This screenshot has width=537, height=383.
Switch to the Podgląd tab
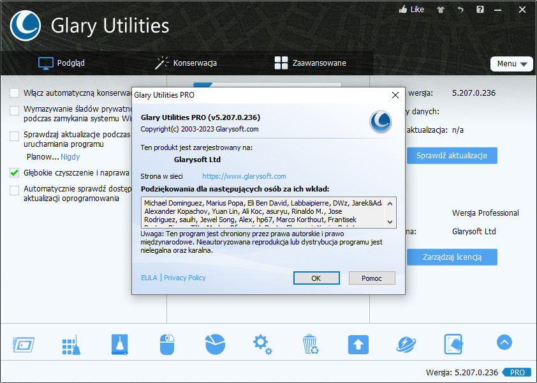point(61,63)
